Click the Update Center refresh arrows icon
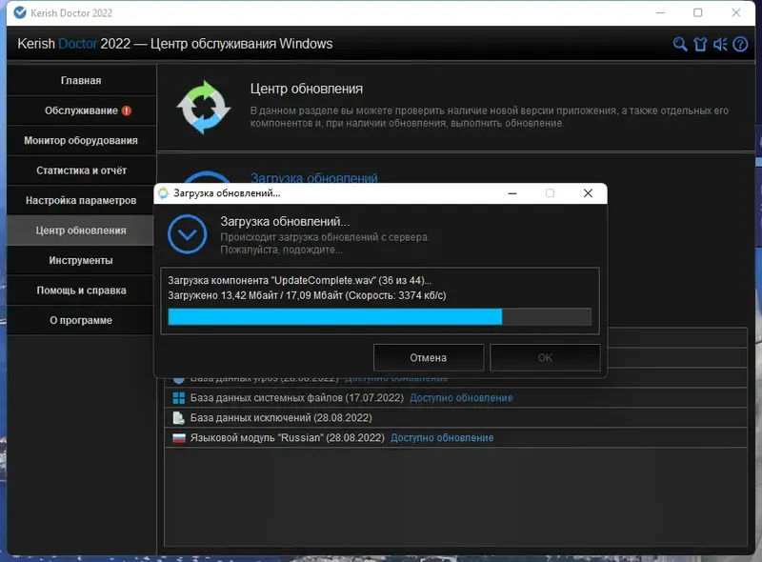Viewport: 762px width, 562px height. 204,108
